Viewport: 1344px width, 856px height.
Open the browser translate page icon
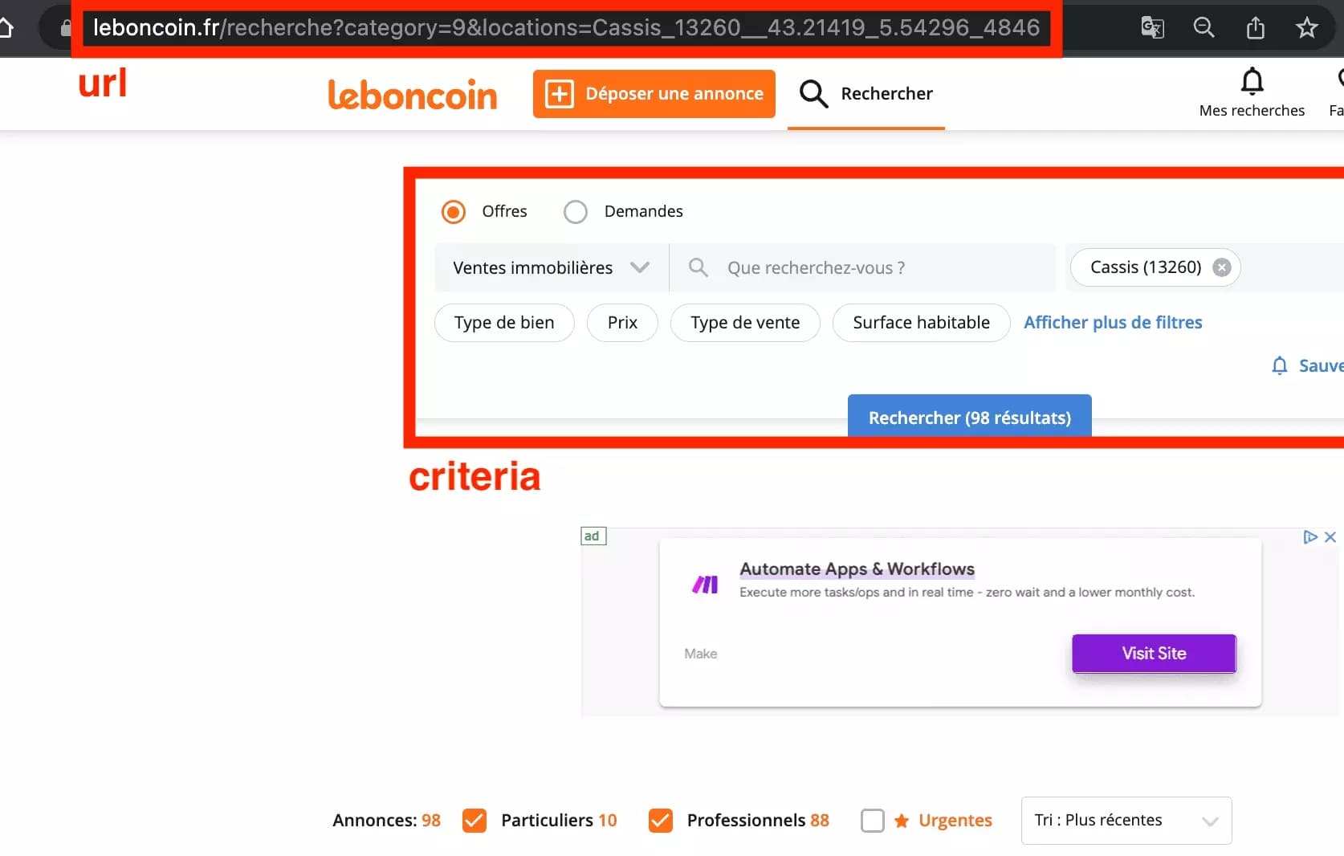click(1152, 28)
